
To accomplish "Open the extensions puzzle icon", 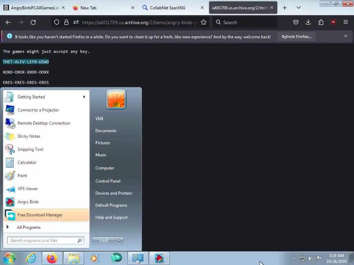I will [321, 22].
